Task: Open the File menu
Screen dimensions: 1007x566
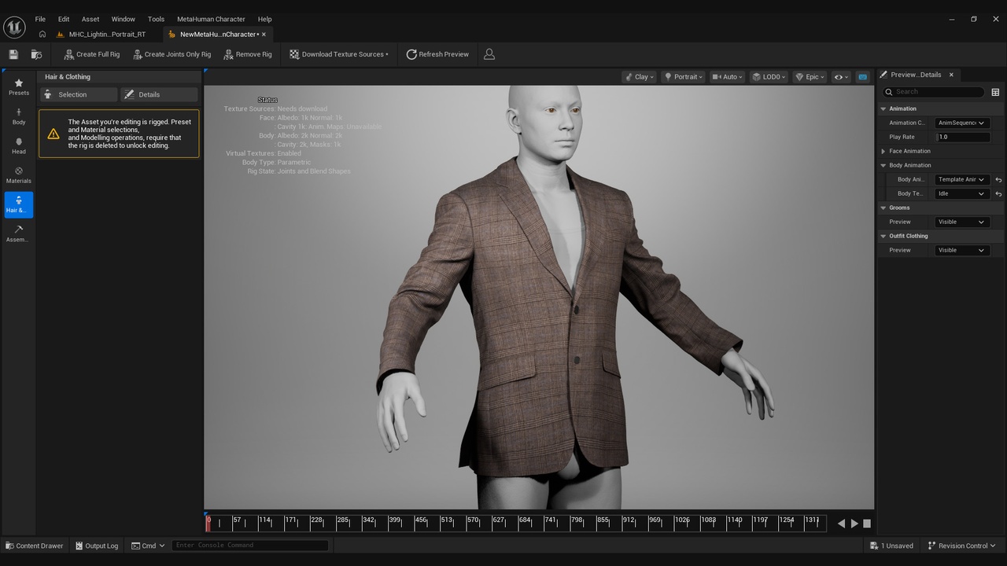Action: [x=40, y=19]
